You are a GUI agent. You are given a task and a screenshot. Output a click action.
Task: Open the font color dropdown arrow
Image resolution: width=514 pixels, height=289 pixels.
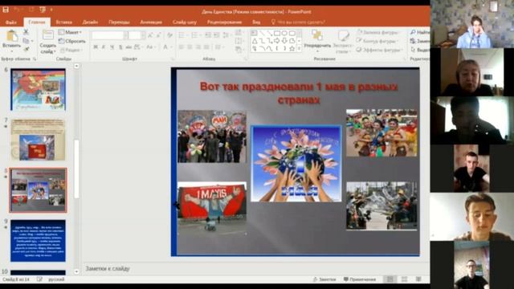coord(171,47)
